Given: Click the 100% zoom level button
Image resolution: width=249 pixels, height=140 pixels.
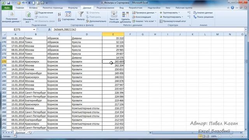Looking at the screenshot, I should (x=214, y=136).
